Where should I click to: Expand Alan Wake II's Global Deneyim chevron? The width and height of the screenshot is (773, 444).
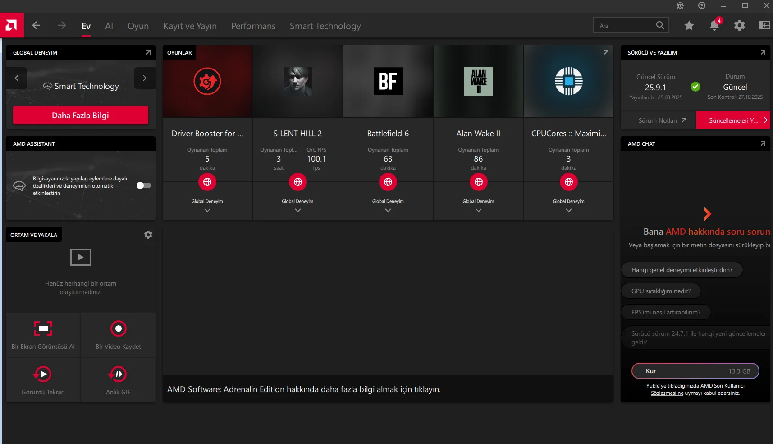coord(479,210)
